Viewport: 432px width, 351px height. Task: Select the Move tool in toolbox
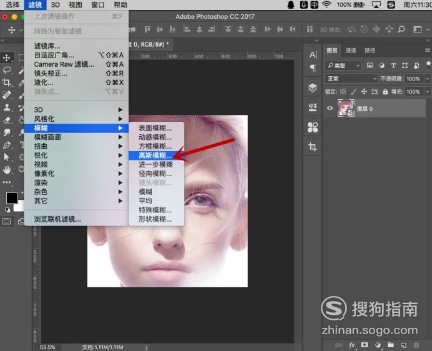[7, 57]
